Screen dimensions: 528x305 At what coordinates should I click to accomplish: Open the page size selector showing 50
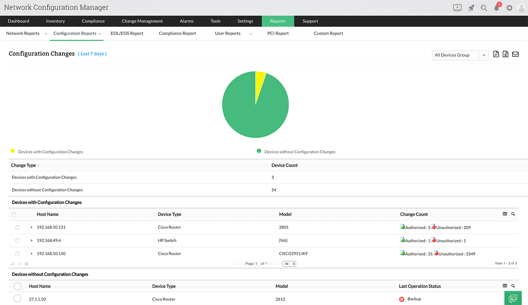tap(289, 264)
